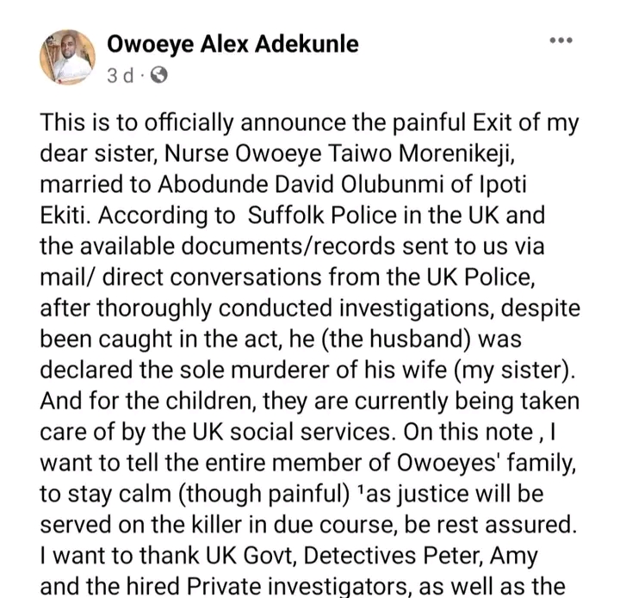
Task: Click the globe public privacy icon
Action: pyautogui.click(x=158, y=75)
